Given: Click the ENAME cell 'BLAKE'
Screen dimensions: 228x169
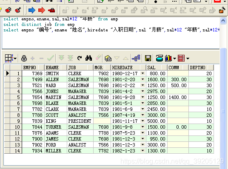Looking at the screenshot, I should click(56, 103).
